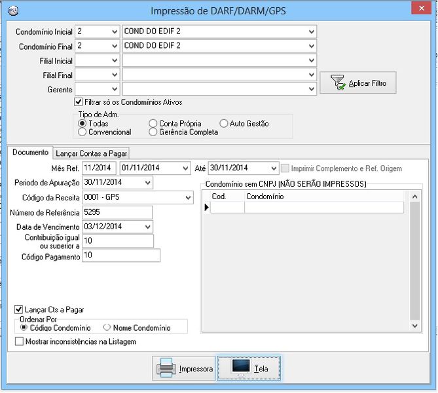The height and width of the screenshot is (393, 438).
Task: Click the Aplicar Filtro button
Action: pos(358,83)
